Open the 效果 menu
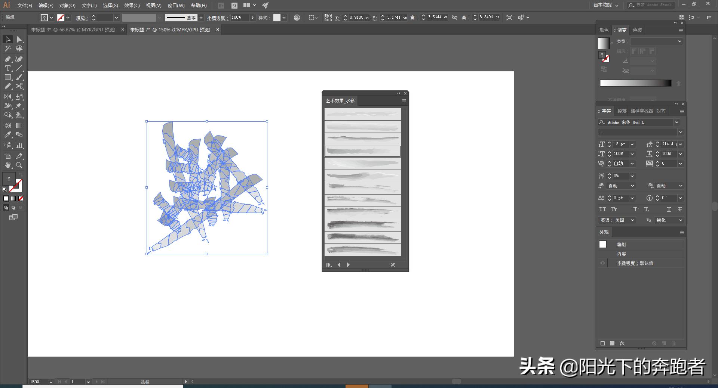Viewport: 718px width, 388px height. click(131, 5)
